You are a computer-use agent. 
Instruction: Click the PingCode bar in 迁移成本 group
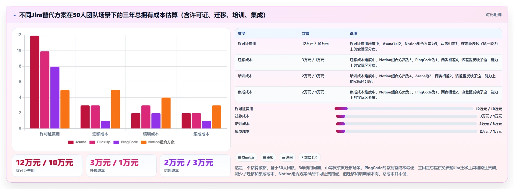105,125
